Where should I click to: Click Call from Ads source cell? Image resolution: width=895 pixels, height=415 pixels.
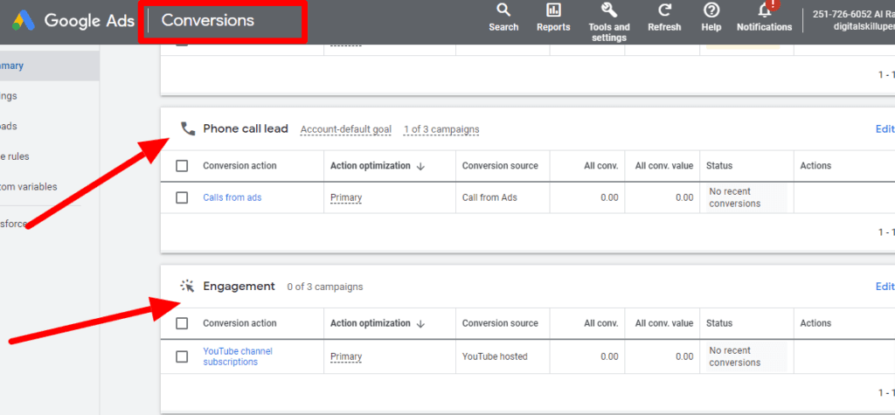click(x=489, y=197)
